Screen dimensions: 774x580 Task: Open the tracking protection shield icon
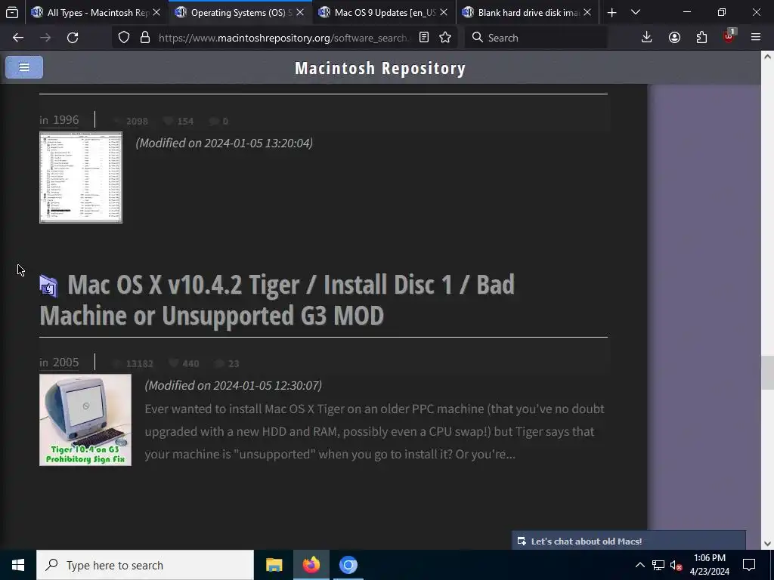point(123,38)
